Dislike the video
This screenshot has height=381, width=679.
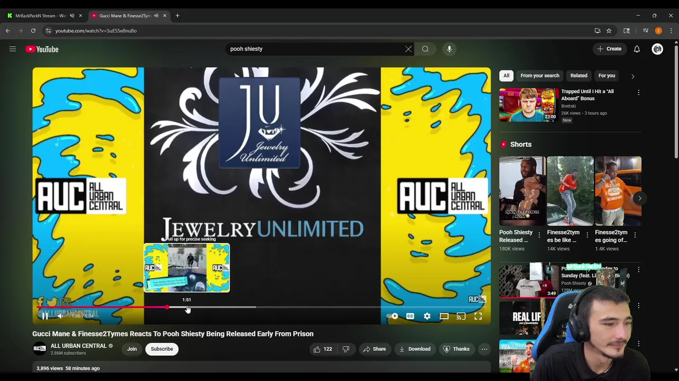[x=346, y=349]
